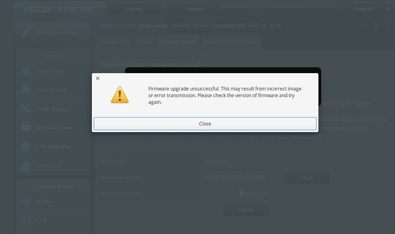Open Guest Network people icon

click(25, 89)
